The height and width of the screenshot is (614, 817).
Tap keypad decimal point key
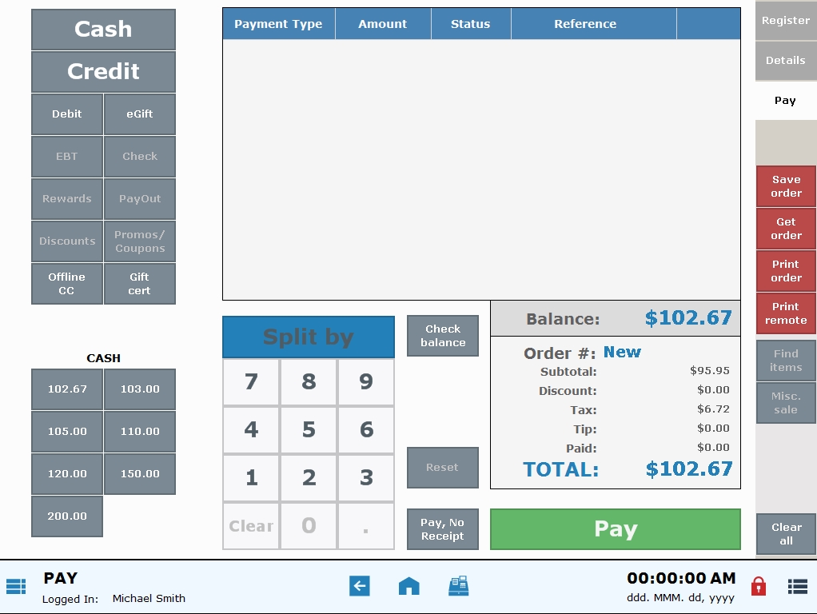click(366, 526)
